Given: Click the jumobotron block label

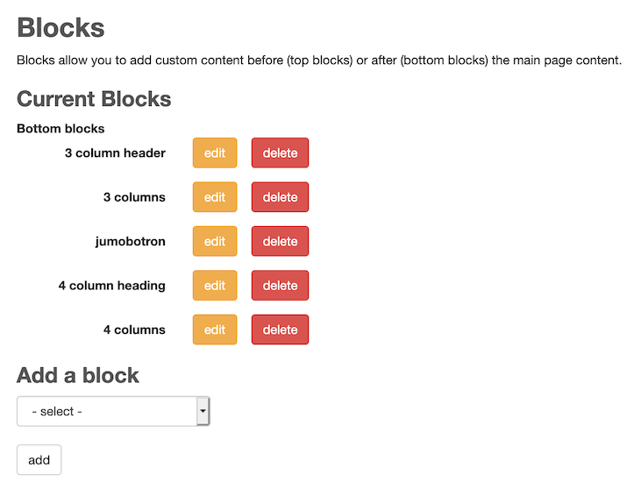Looking at the screenshot, I should tap(130, 241).
